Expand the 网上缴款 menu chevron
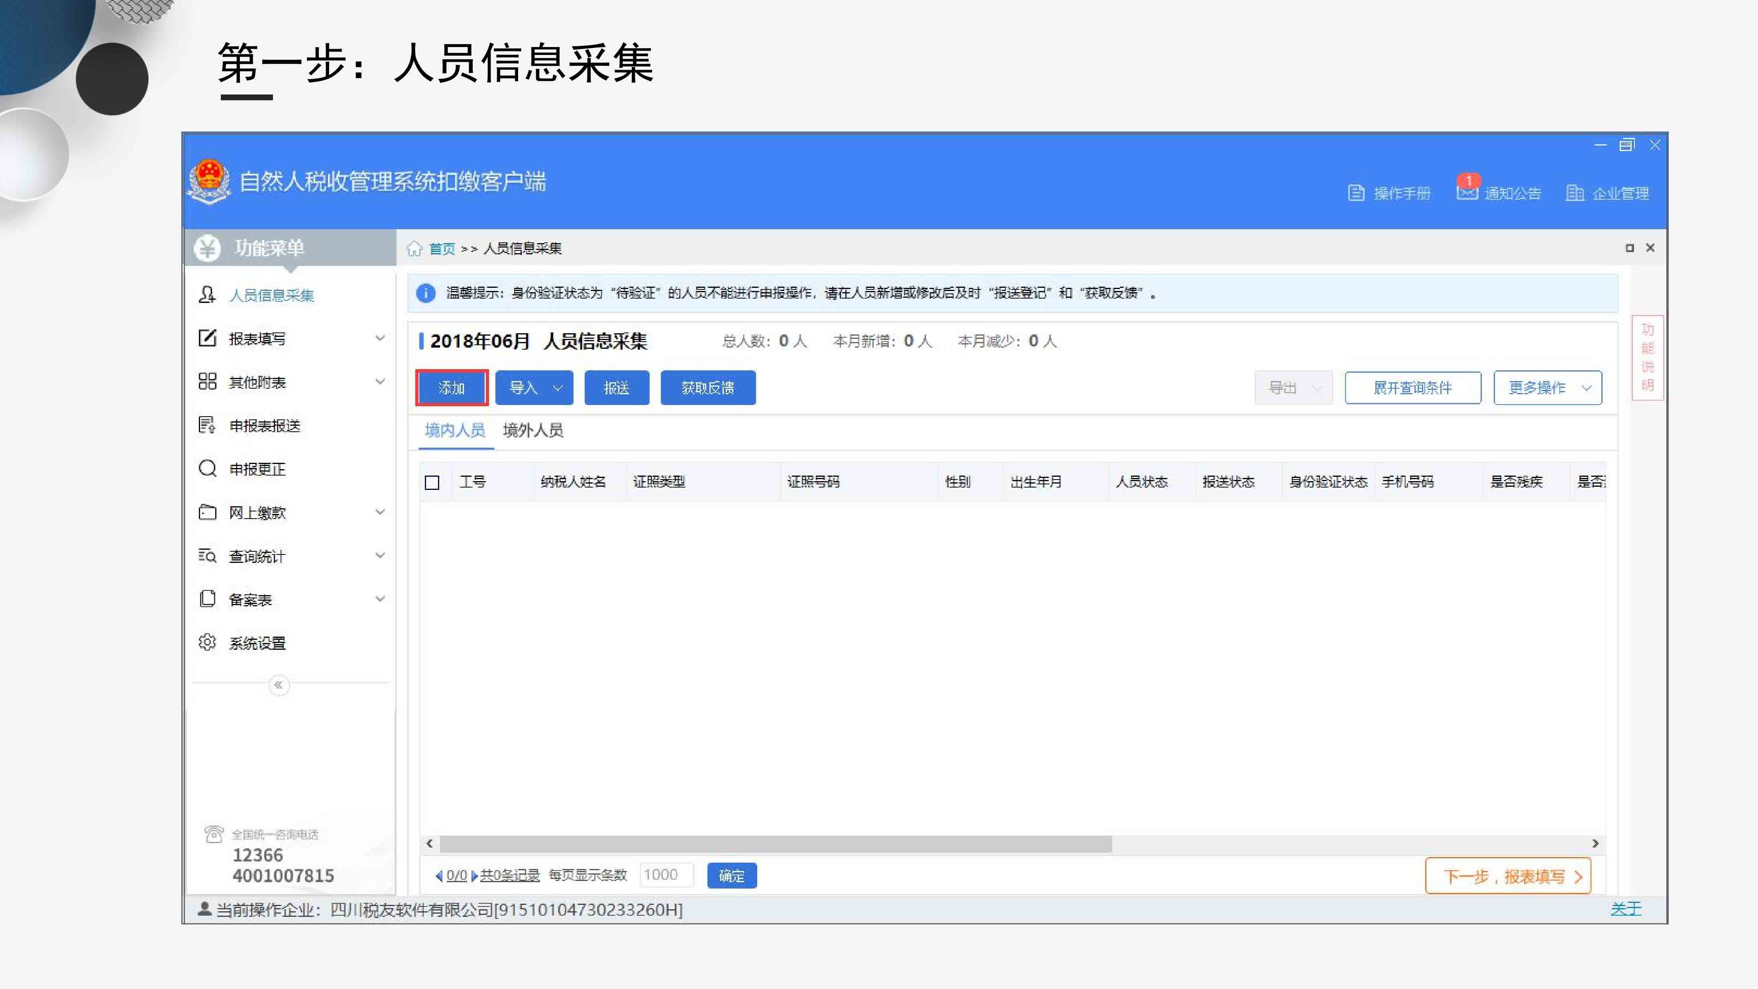This screenshot has height=989, width=1758. point(380,512)
